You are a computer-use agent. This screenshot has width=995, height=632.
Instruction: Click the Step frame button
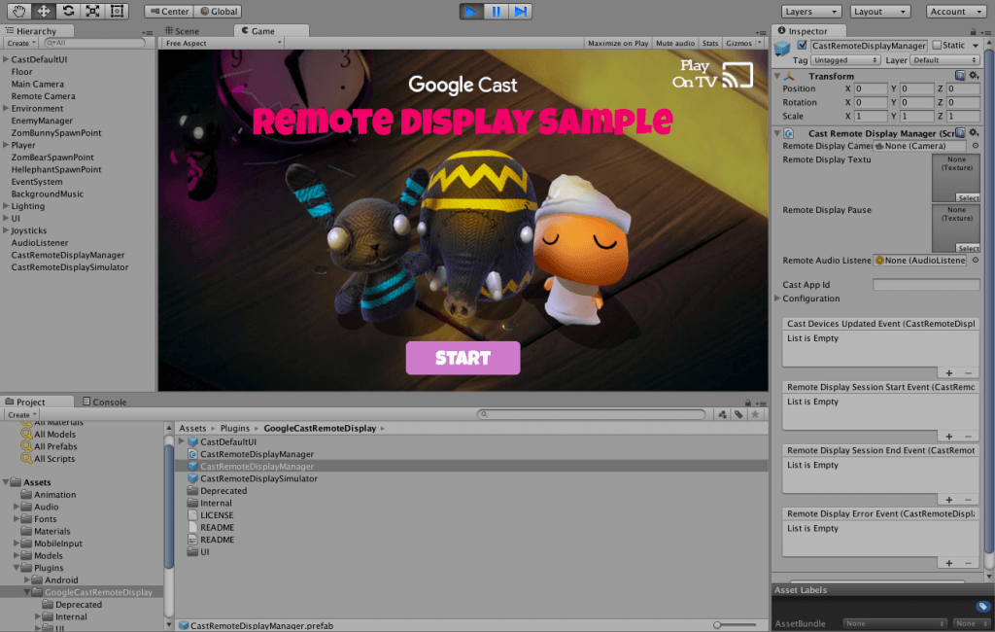tap(521, 12)
